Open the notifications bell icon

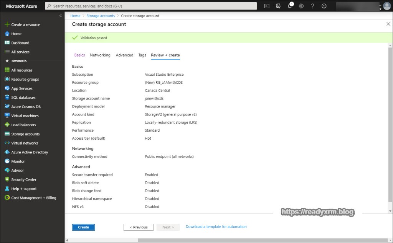pos(290,6)
